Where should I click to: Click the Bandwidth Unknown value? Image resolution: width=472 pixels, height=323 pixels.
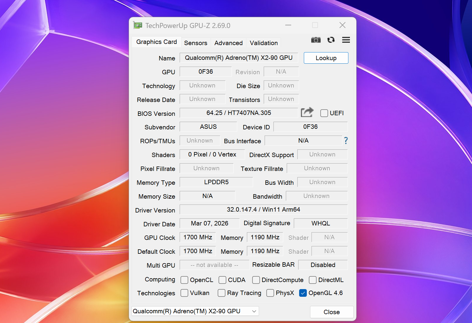pos(317,196)
